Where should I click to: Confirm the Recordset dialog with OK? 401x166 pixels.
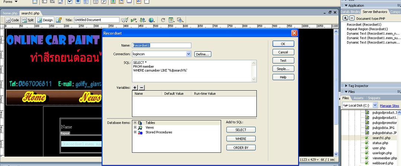(283, 44)
